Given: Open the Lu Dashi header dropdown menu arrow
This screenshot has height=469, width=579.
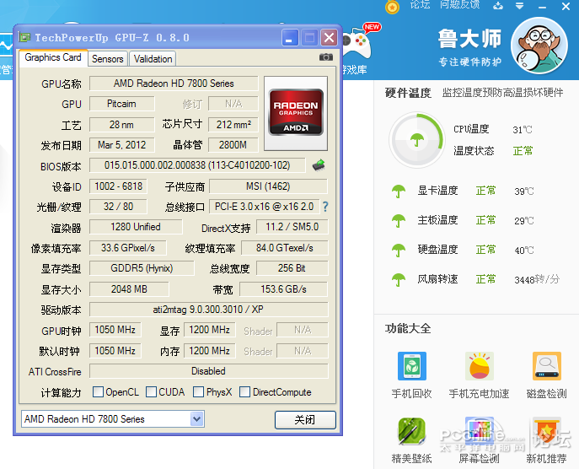Looking at the screenshot, I should tap(519, 6).
